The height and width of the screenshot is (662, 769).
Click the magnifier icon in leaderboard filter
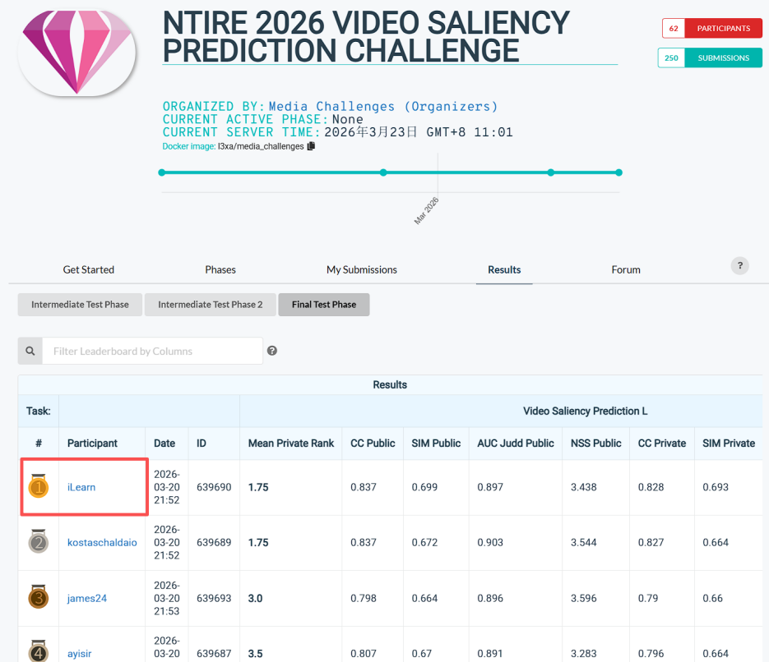[30, 351]
